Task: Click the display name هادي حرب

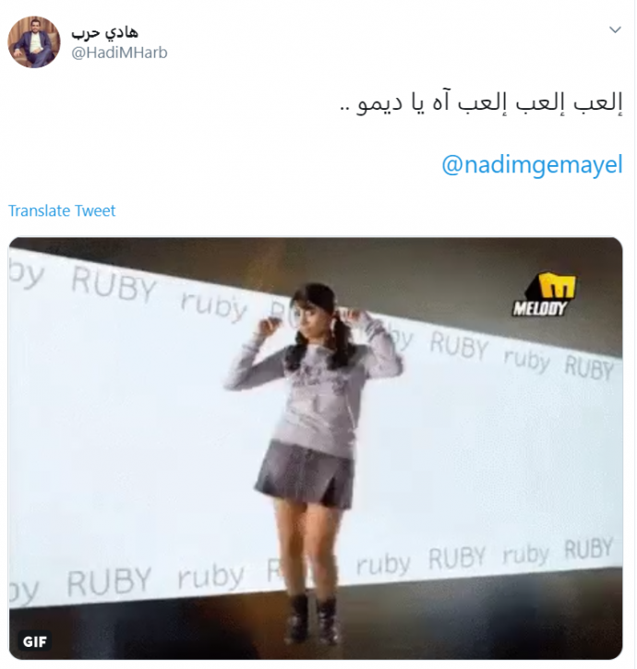Action: (104, 32)
